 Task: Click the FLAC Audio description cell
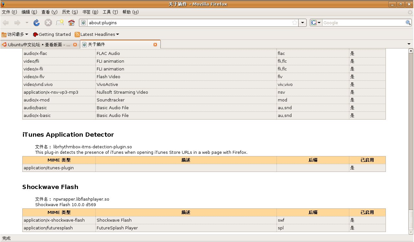(186, 53)
